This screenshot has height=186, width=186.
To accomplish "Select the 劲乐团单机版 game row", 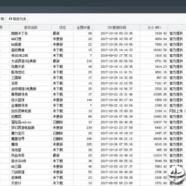I will click(x=93, y=111).
